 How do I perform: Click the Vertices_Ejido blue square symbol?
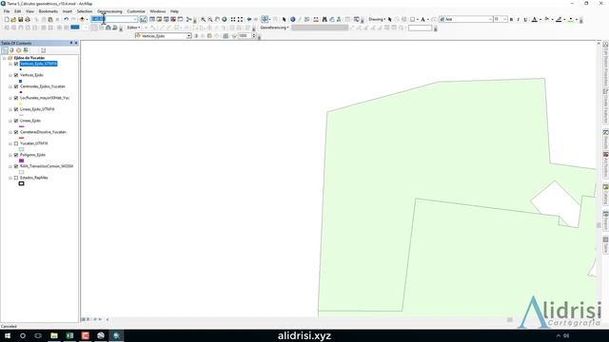coord(21,81)
